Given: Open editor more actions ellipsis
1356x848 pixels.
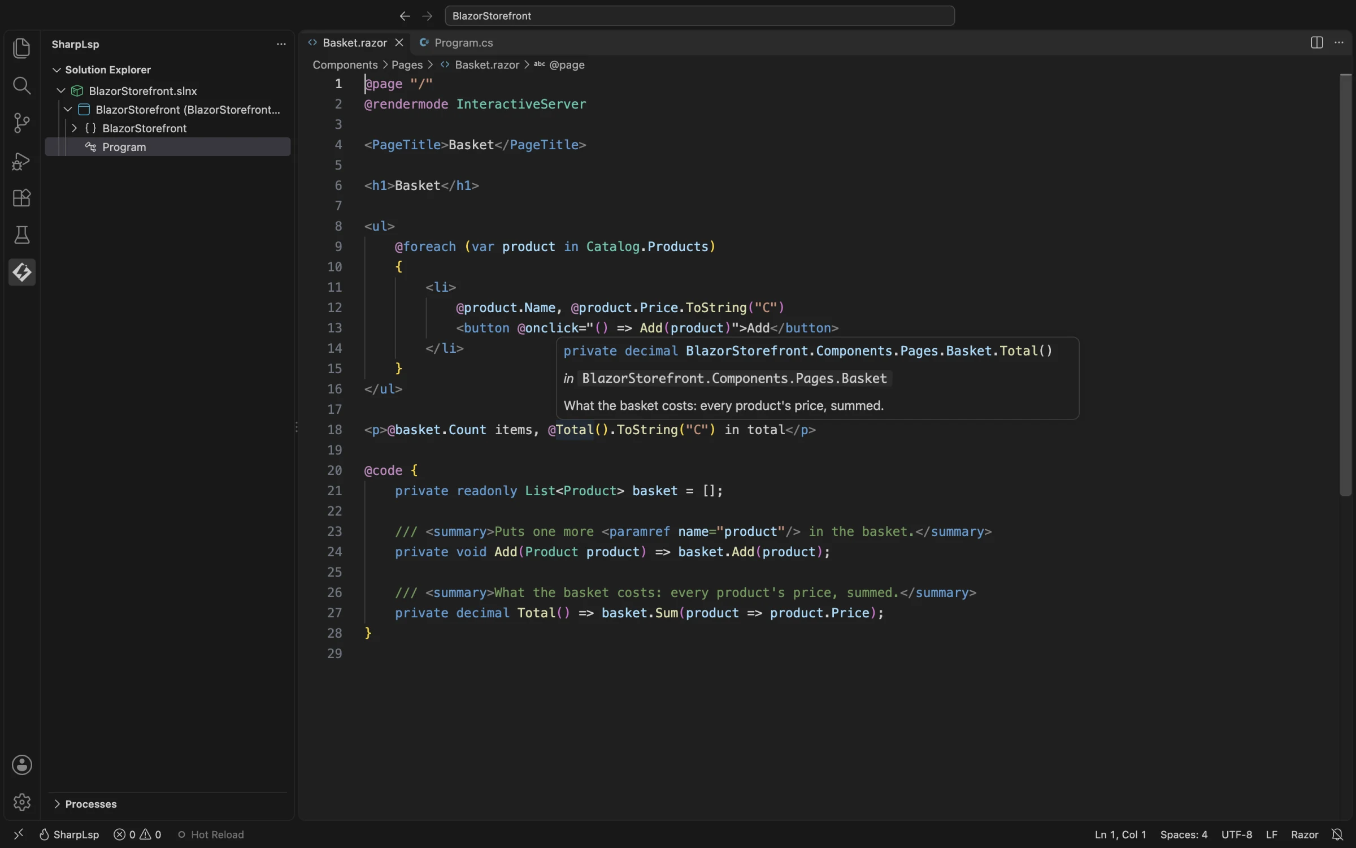Looking at the screenshot, I should pyautogui.click(x=1338, y=42).
